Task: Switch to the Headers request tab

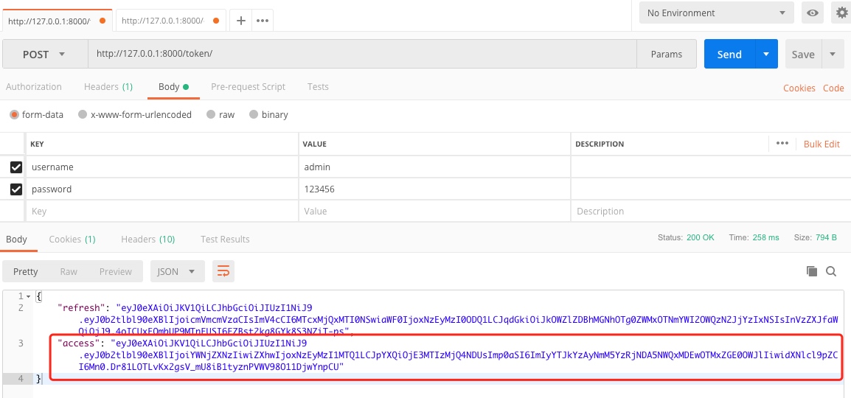Action: (x=108, y=87)
